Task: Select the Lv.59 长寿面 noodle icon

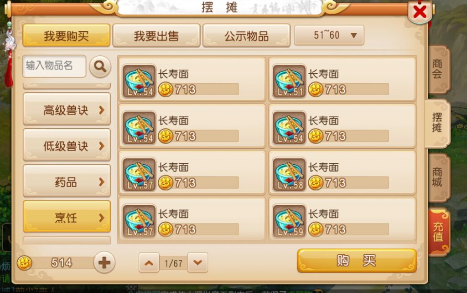Action: pos(289,221)
